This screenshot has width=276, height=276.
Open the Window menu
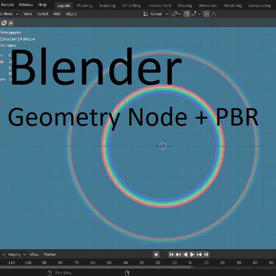click(x=26, y=5)
